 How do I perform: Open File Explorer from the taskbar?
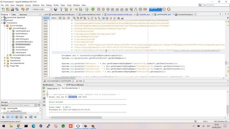click(x=11, y=126)
